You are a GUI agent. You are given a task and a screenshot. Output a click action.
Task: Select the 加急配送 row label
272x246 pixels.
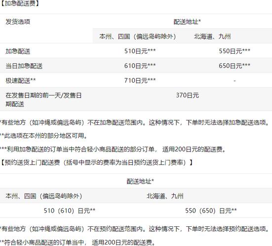pos(18,51)
